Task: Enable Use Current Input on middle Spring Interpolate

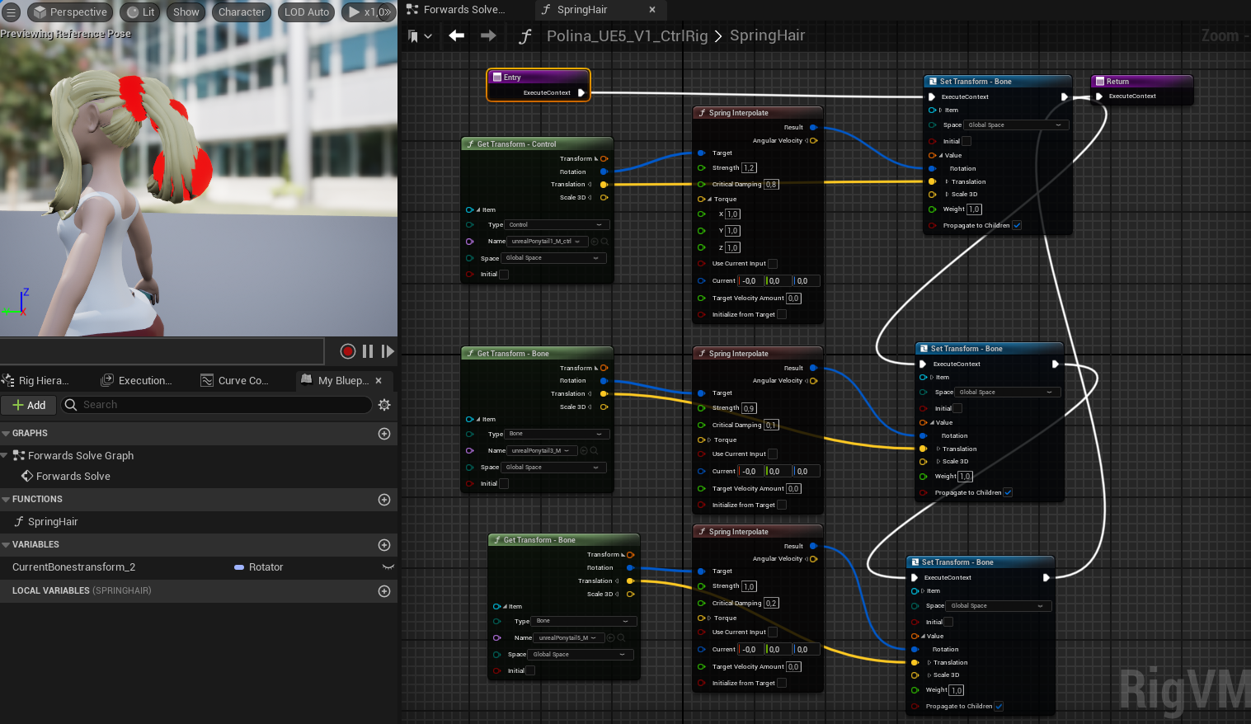Action: [x=773, y=454]
